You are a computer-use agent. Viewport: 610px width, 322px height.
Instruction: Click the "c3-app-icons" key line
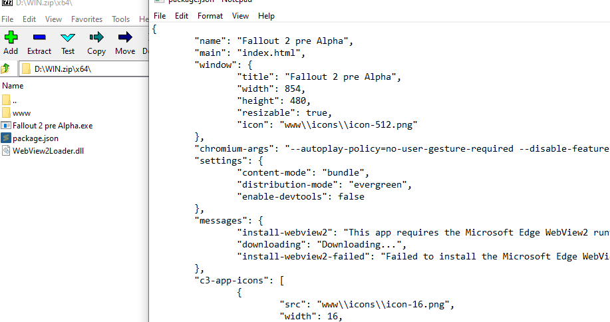(x=239, y=280)
